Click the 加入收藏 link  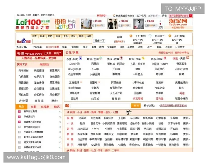141,16
